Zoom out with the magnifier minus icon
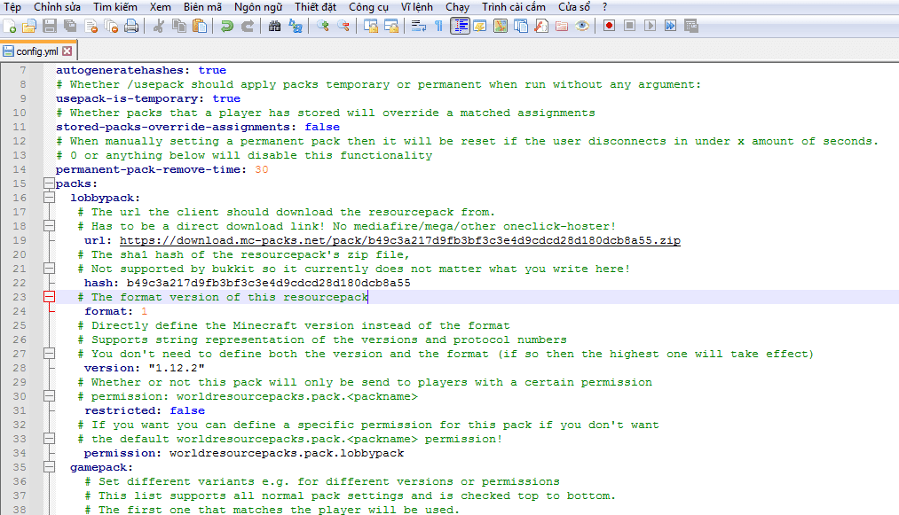The width and height of the screenshot is (899, 515). click(x=343, y=27)
